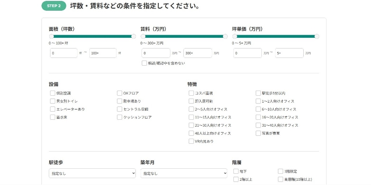
Task: Focus the 賃料 maximum field showing 300+
Action: 197,53
